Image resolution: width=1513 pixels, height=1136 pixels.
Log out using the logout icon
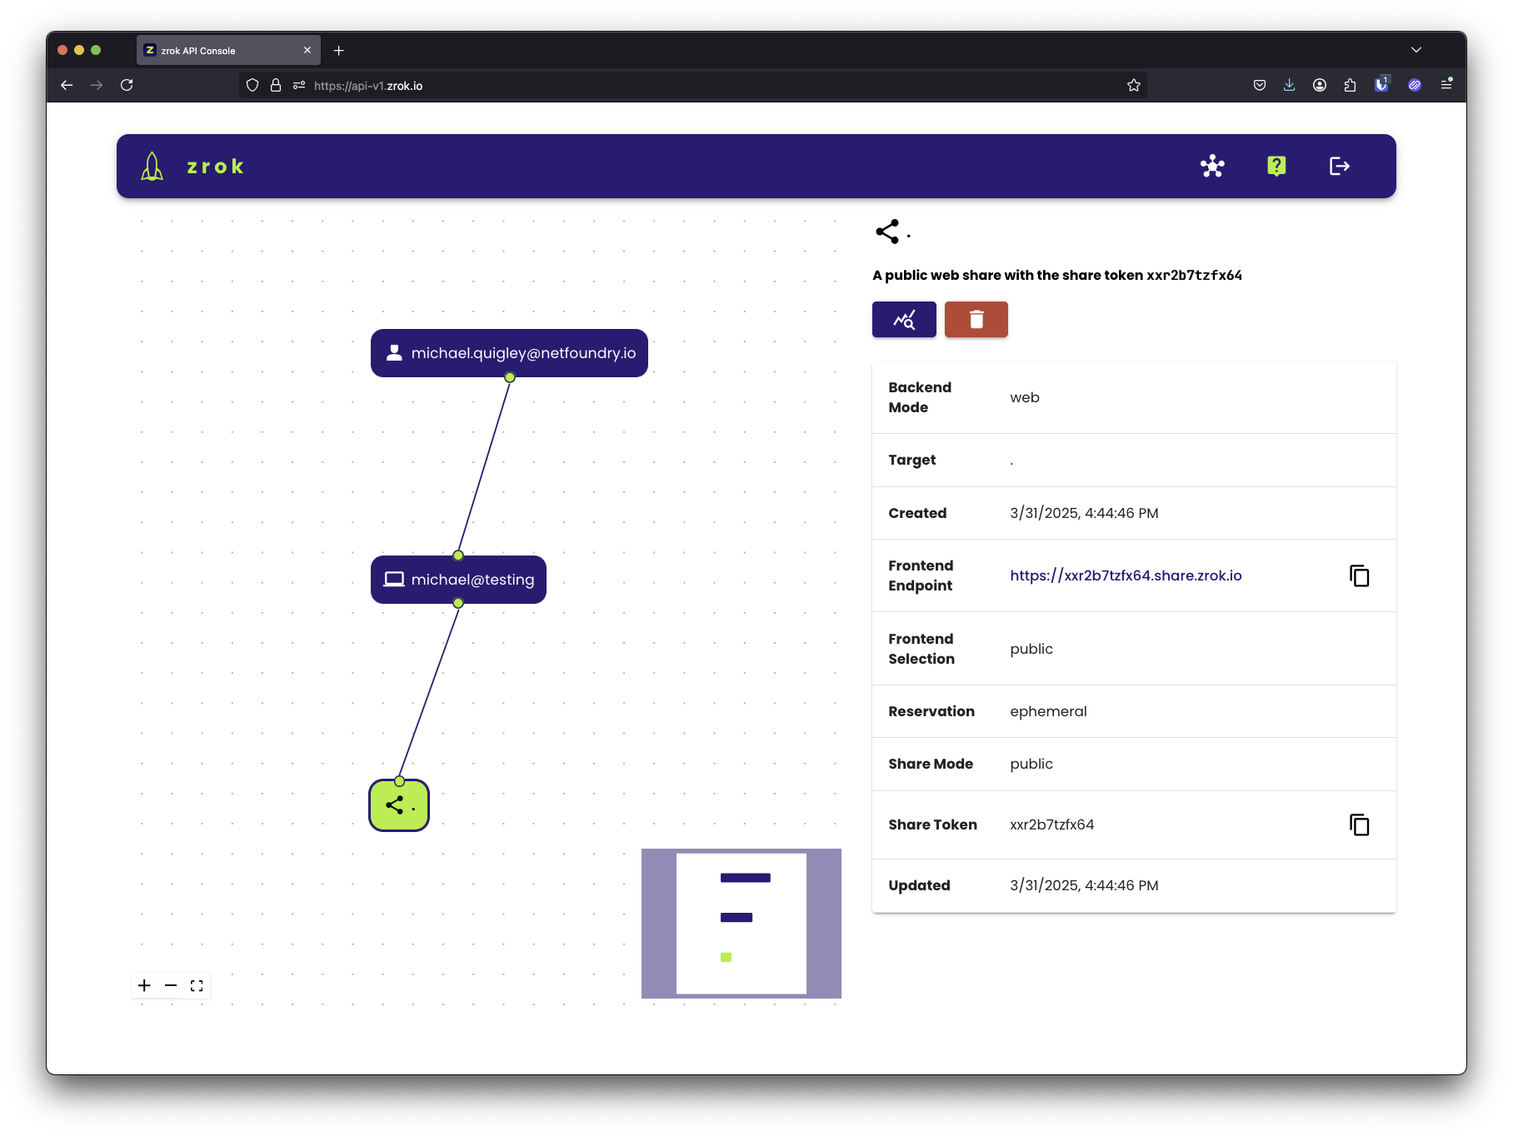click(1341, 166)
